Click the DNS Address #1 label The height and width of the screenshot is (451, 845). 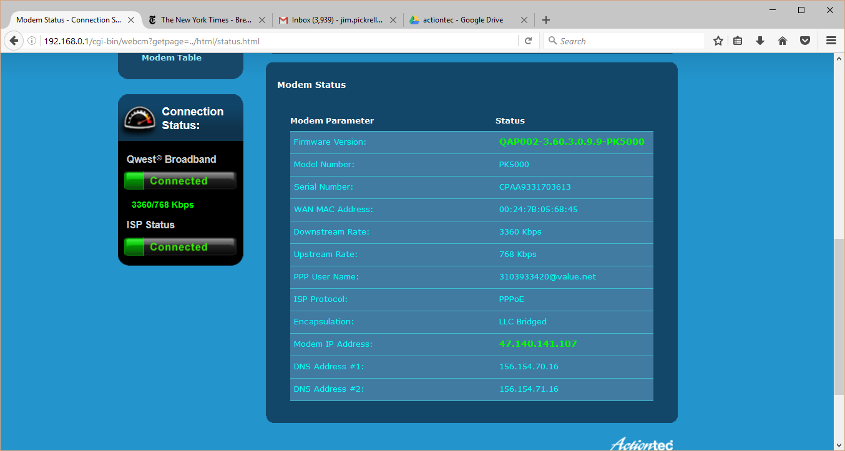pyautogui.click(x=328, y=367)
